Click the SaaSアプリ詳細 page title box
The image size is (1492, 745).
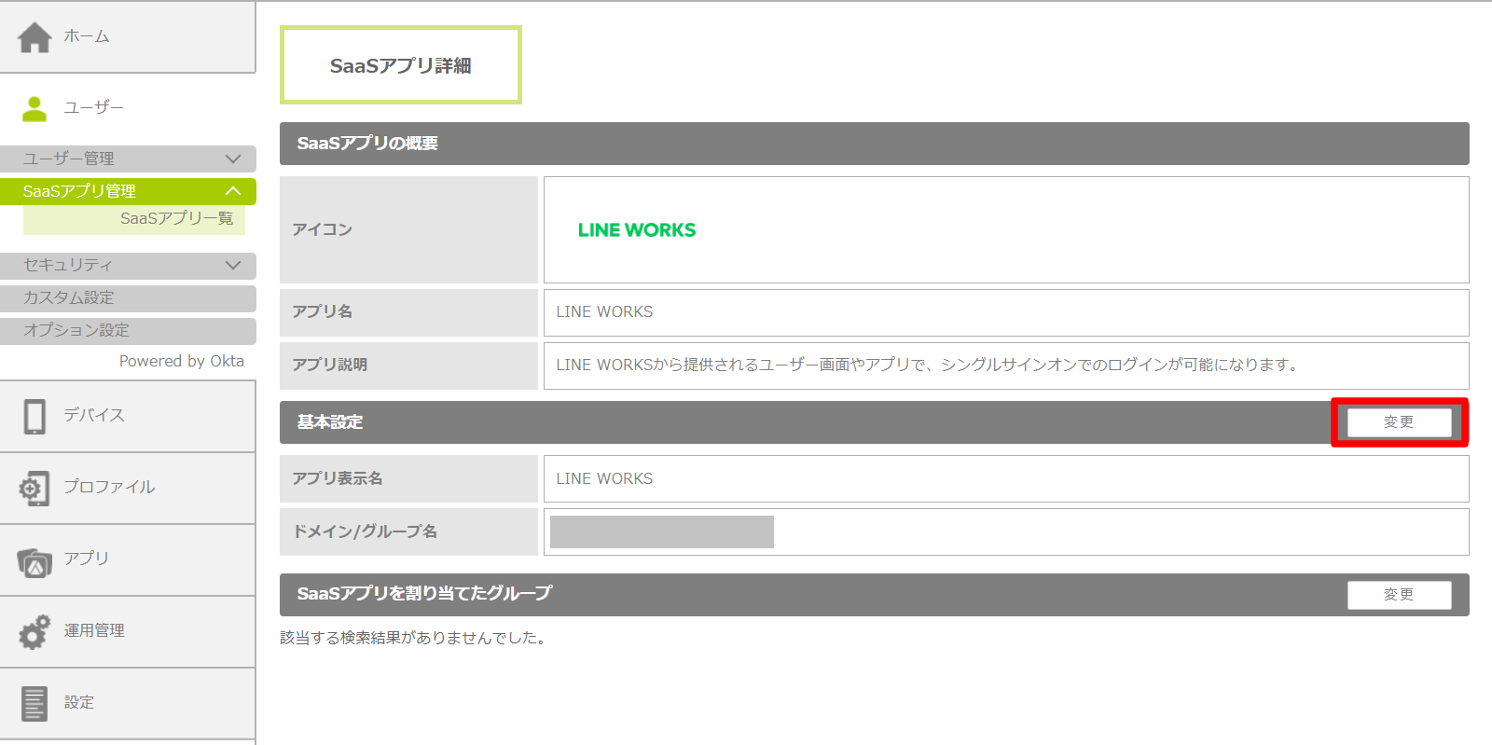pyautogui.click(x=400, y=65)
